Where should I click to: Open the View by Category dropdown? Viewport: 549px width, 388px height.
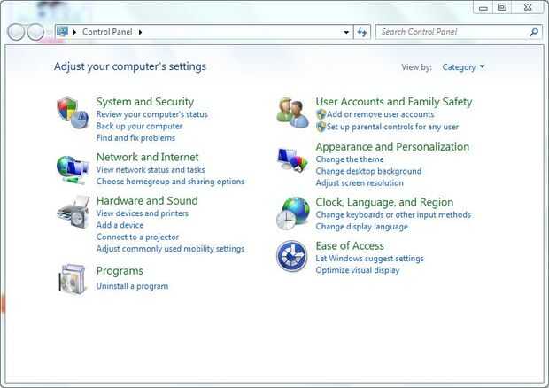[463, 67]
